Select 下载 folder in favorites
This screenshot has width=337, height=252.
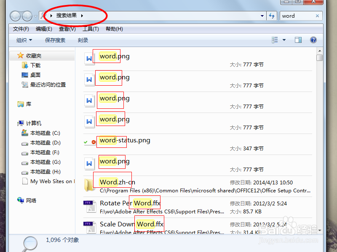point(35,66)
